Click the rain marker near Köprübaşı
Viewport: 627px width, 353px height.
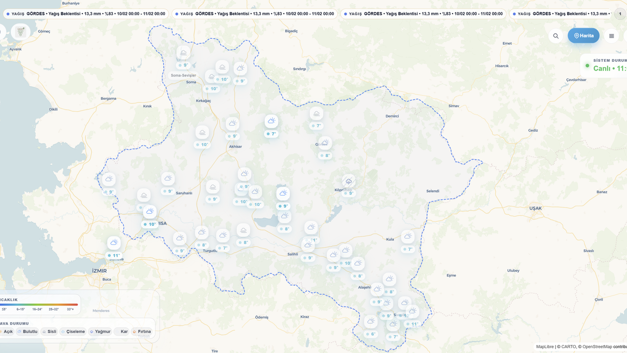pos(349,182)
